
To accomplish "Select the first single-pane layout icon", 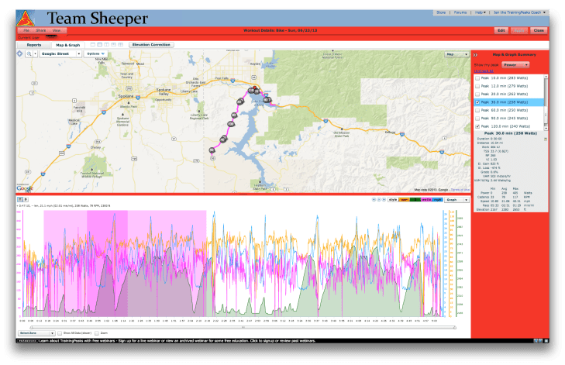I will pos(93,45).
